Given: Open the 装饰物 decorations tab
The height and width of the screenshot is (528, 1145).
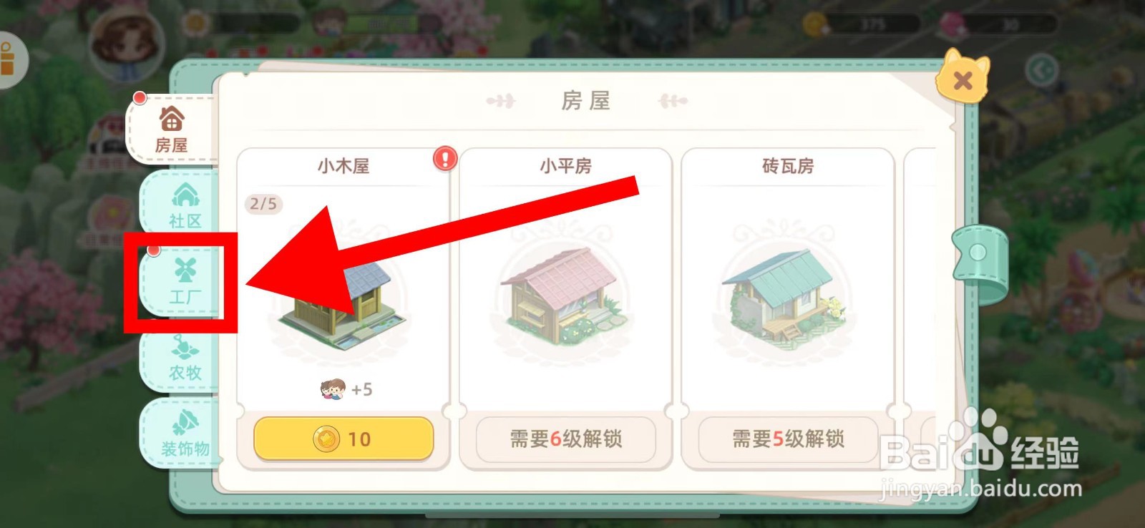Looking at the screenshot, I should 184,434.
